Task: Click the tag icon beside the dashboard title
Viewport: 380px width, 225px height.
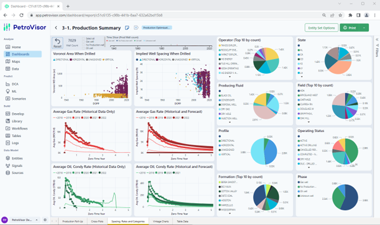Action: point(136,28)
